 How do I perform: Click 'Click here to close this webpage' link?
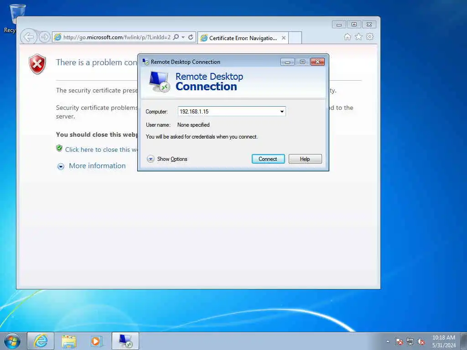click(x=101, y=149)
